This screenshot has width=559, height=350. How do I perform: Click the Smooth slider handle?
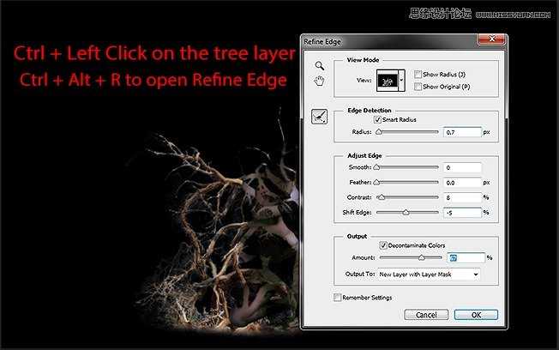376,167
